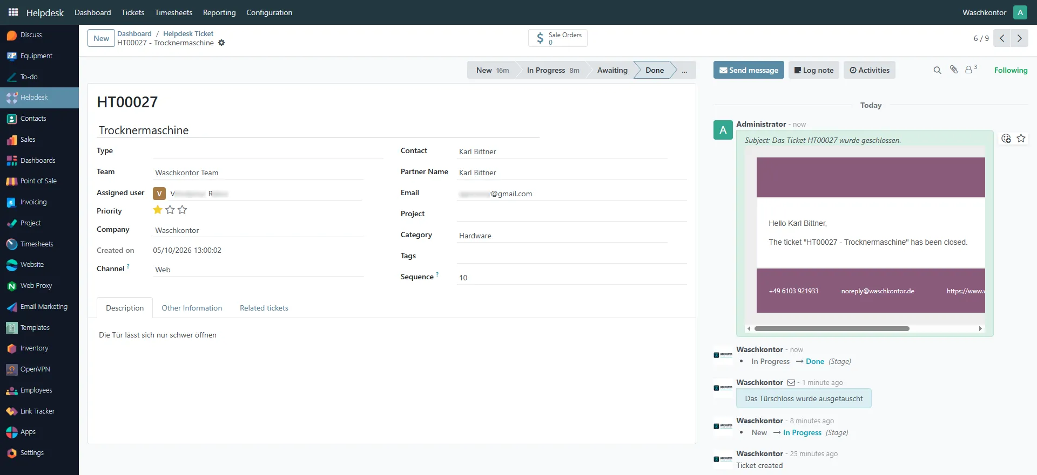Go to next ticket record arrow

(x=1019, y=38)
